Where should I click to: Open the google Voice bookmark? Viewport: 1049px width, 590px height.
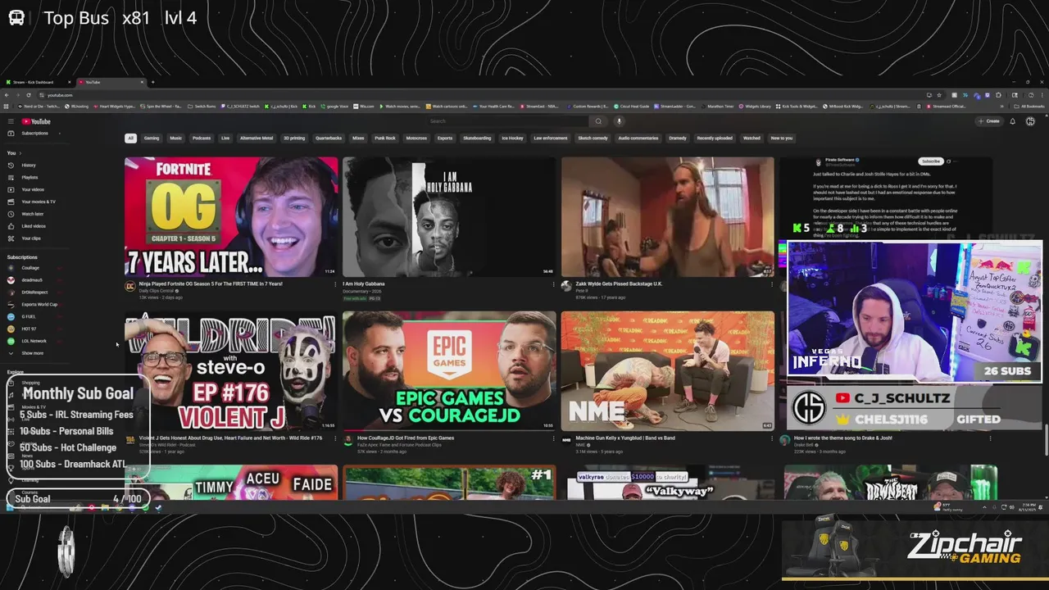click(x=335, y=107)
